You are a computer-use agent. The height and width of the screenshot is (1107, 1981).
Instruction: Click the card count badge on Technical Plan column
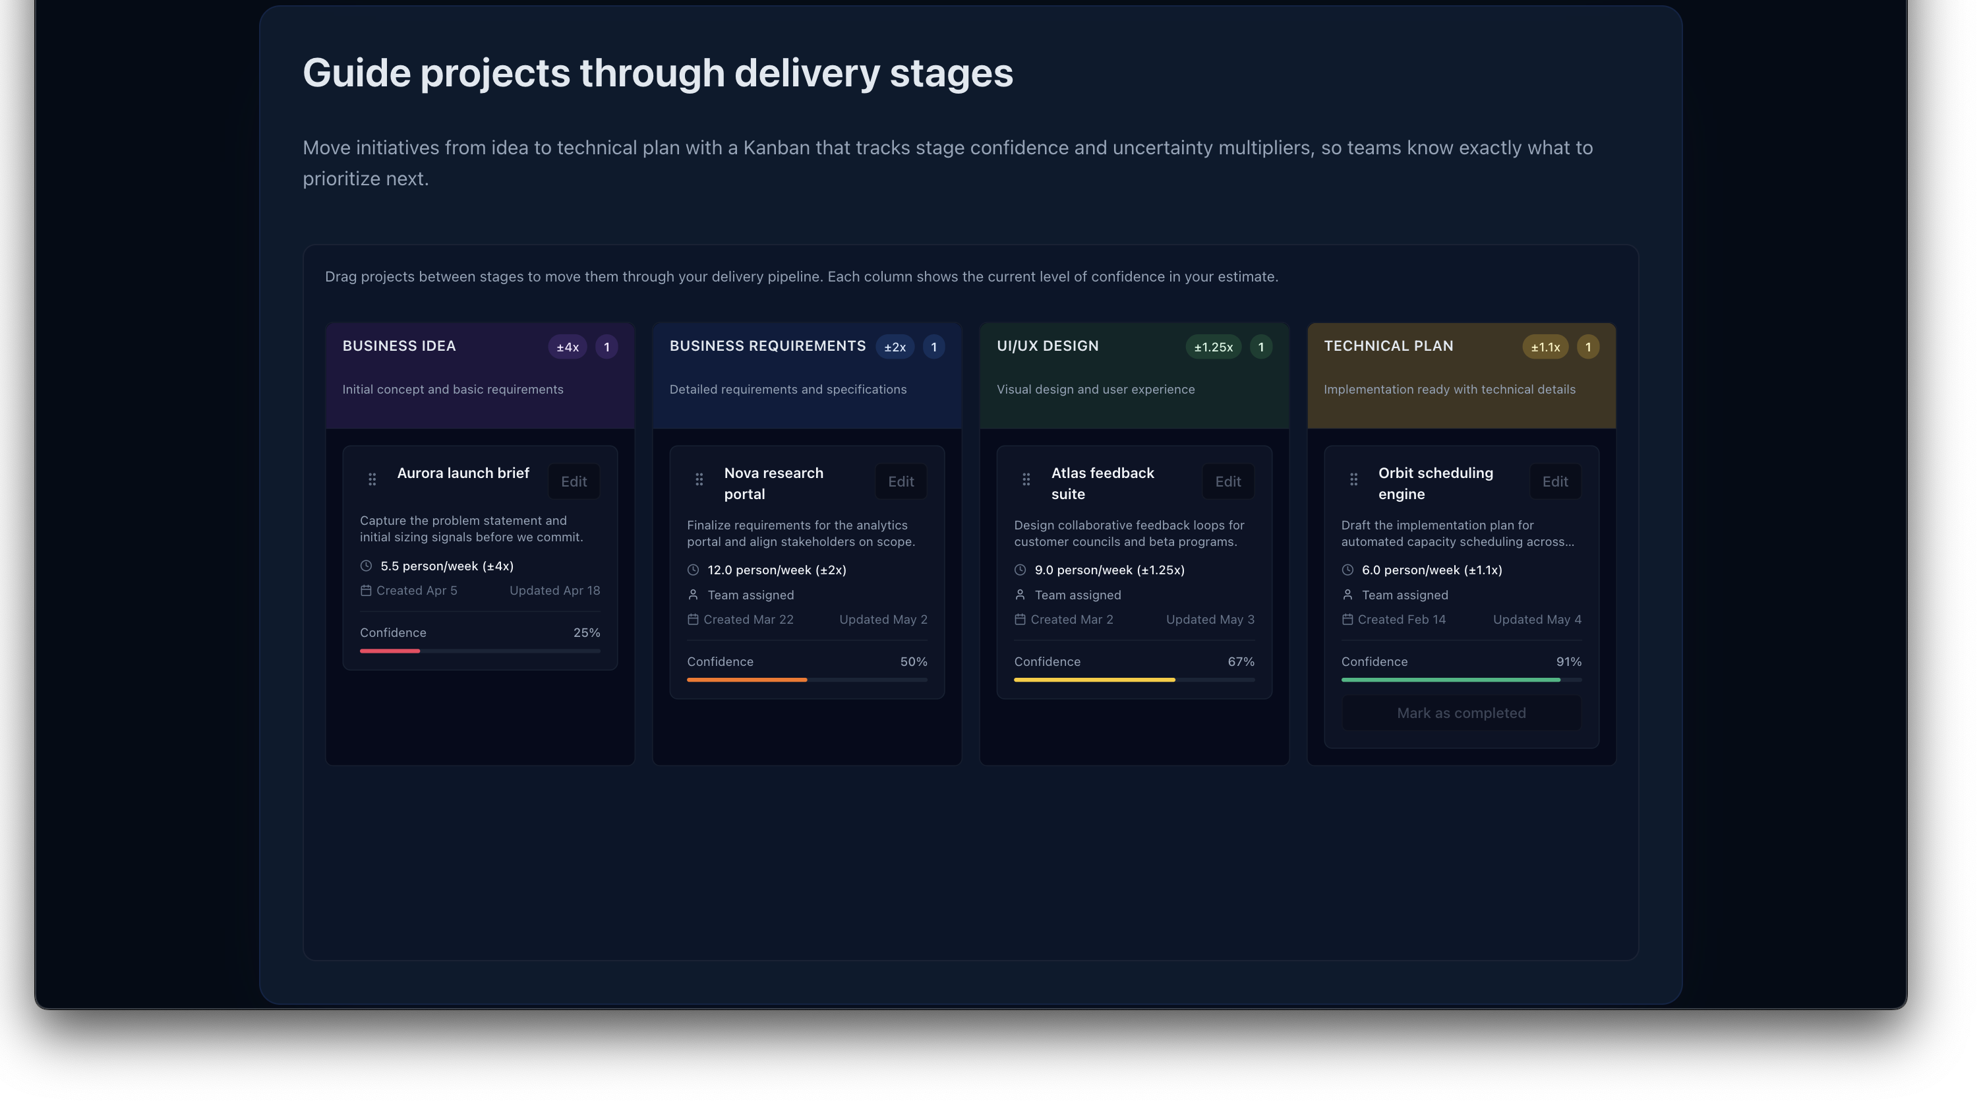tap(1588, 347)
